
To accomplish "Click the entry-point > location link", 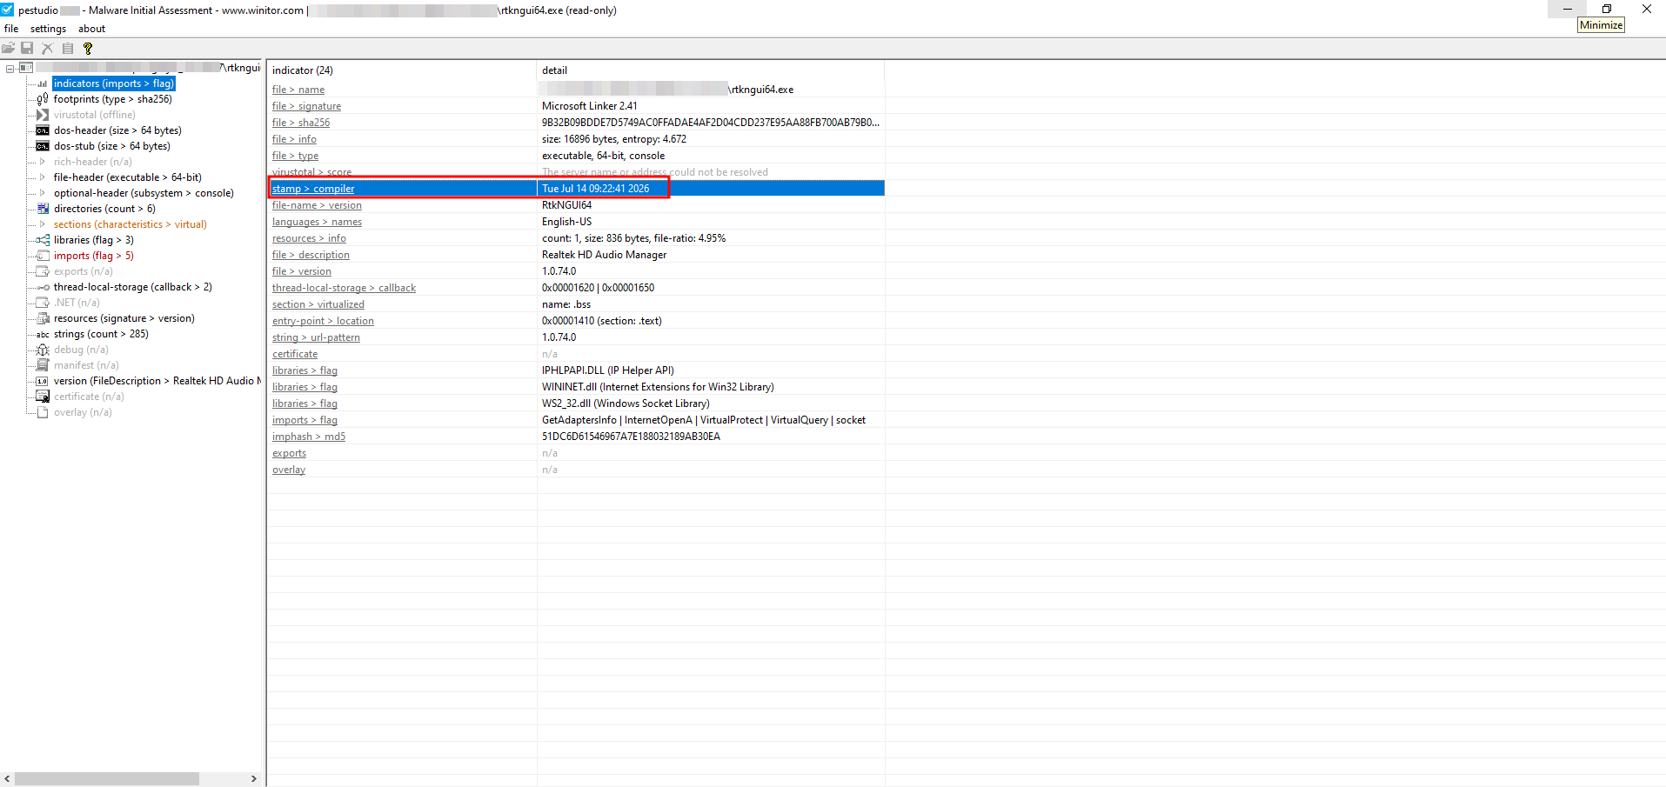I will pyautogui.click(x=323, y=321).
